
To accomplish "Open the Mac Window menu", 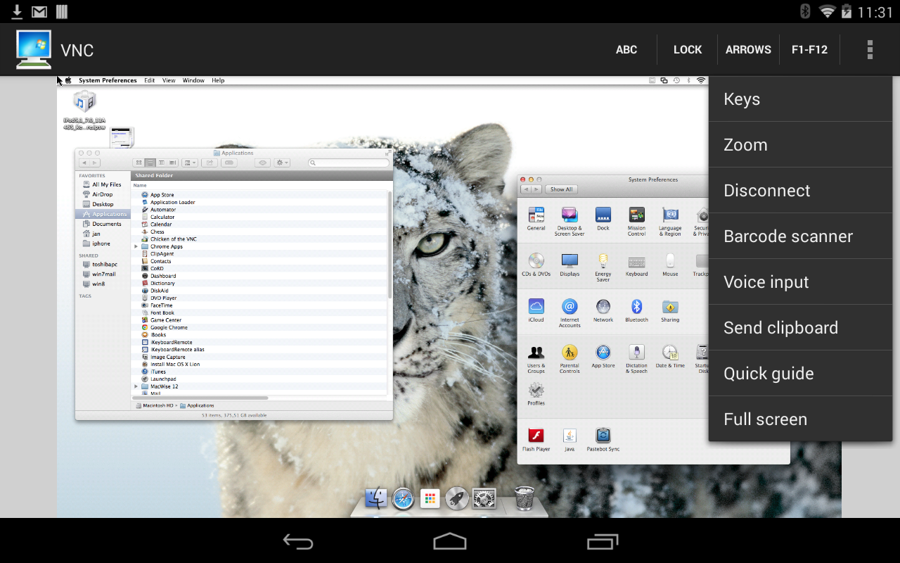I will 193,80.
